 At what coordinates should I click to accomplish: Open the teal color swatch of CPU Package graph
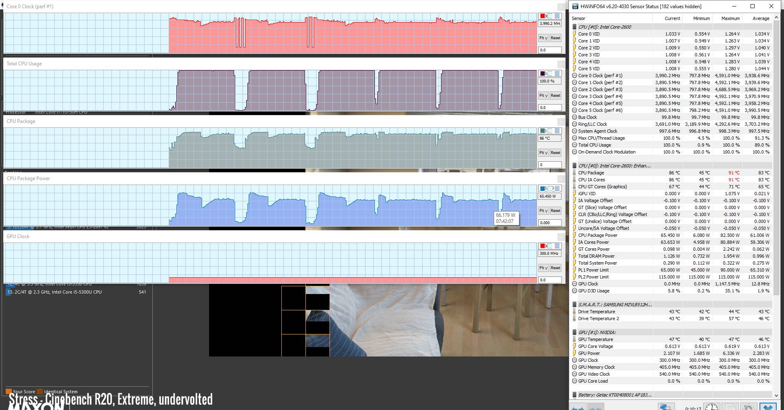coord(543,131)
